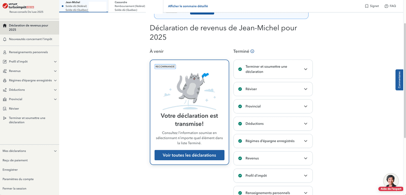406x195 pixels.
Task: Click the home icon for Déclaration de revenus
Action: 5,26
